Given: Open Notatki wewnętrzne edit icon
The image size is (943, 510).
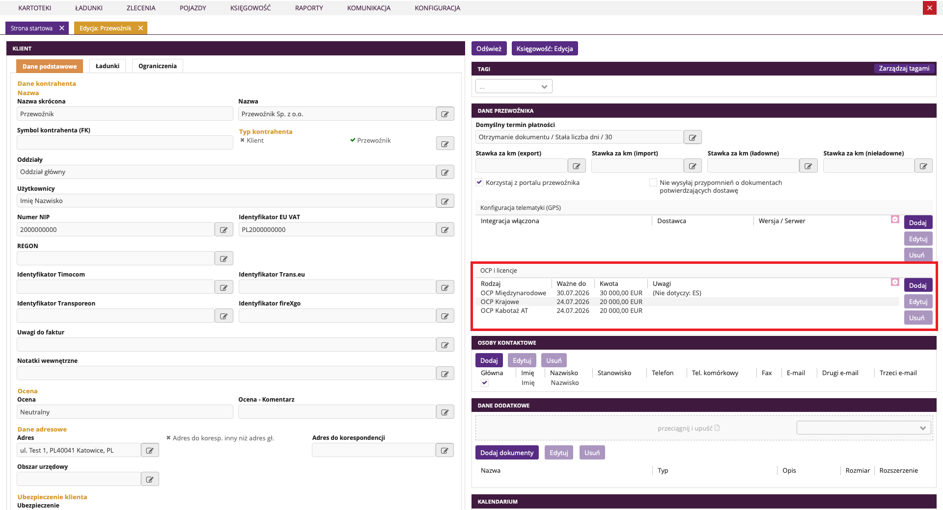Looking at the screenshot, I should pos(445,374).
